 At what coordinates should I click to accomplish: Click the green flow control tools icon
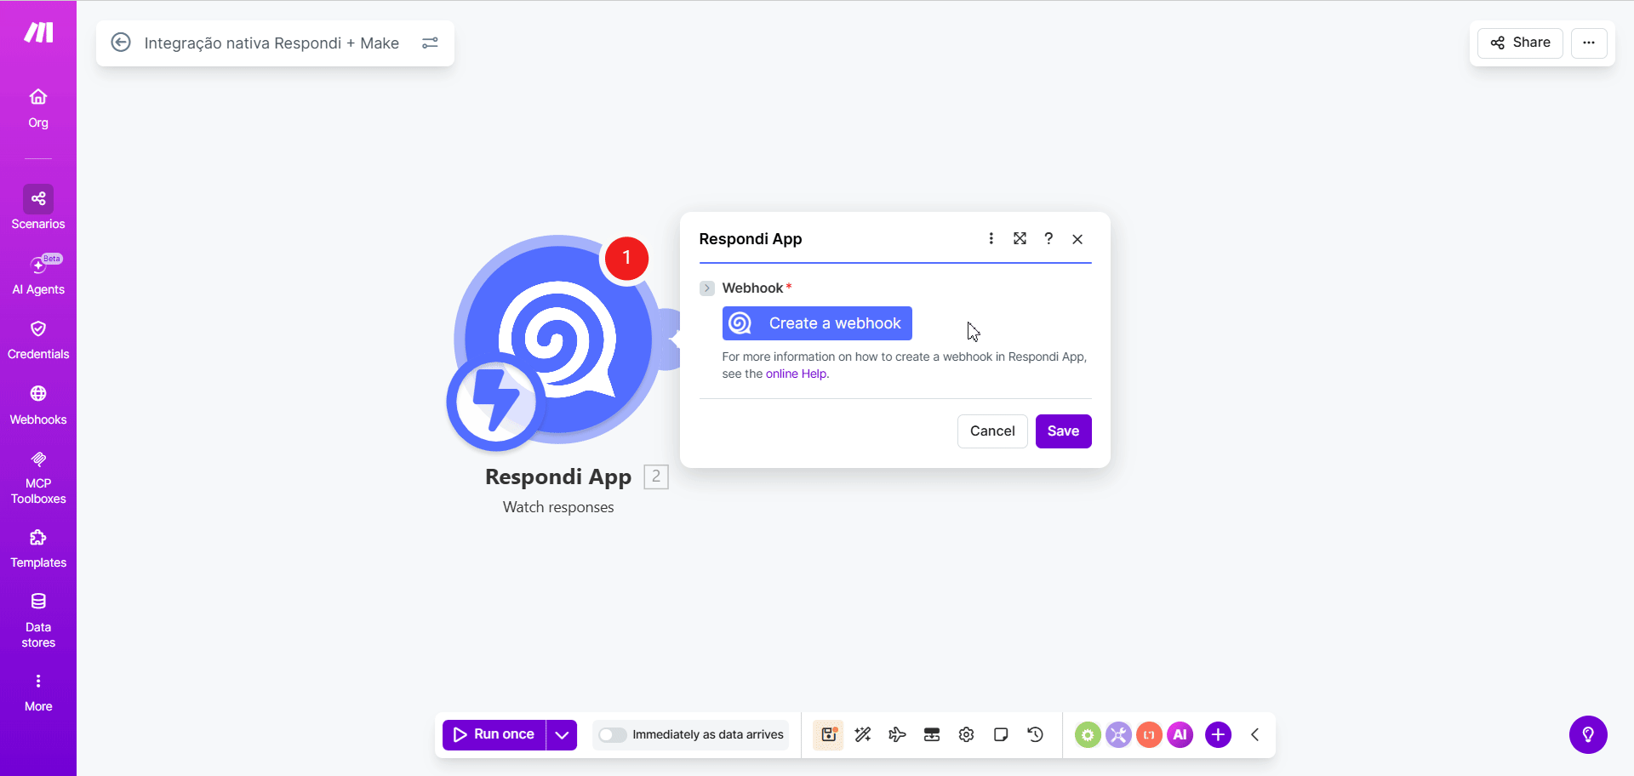click(x=1088, y=734)
